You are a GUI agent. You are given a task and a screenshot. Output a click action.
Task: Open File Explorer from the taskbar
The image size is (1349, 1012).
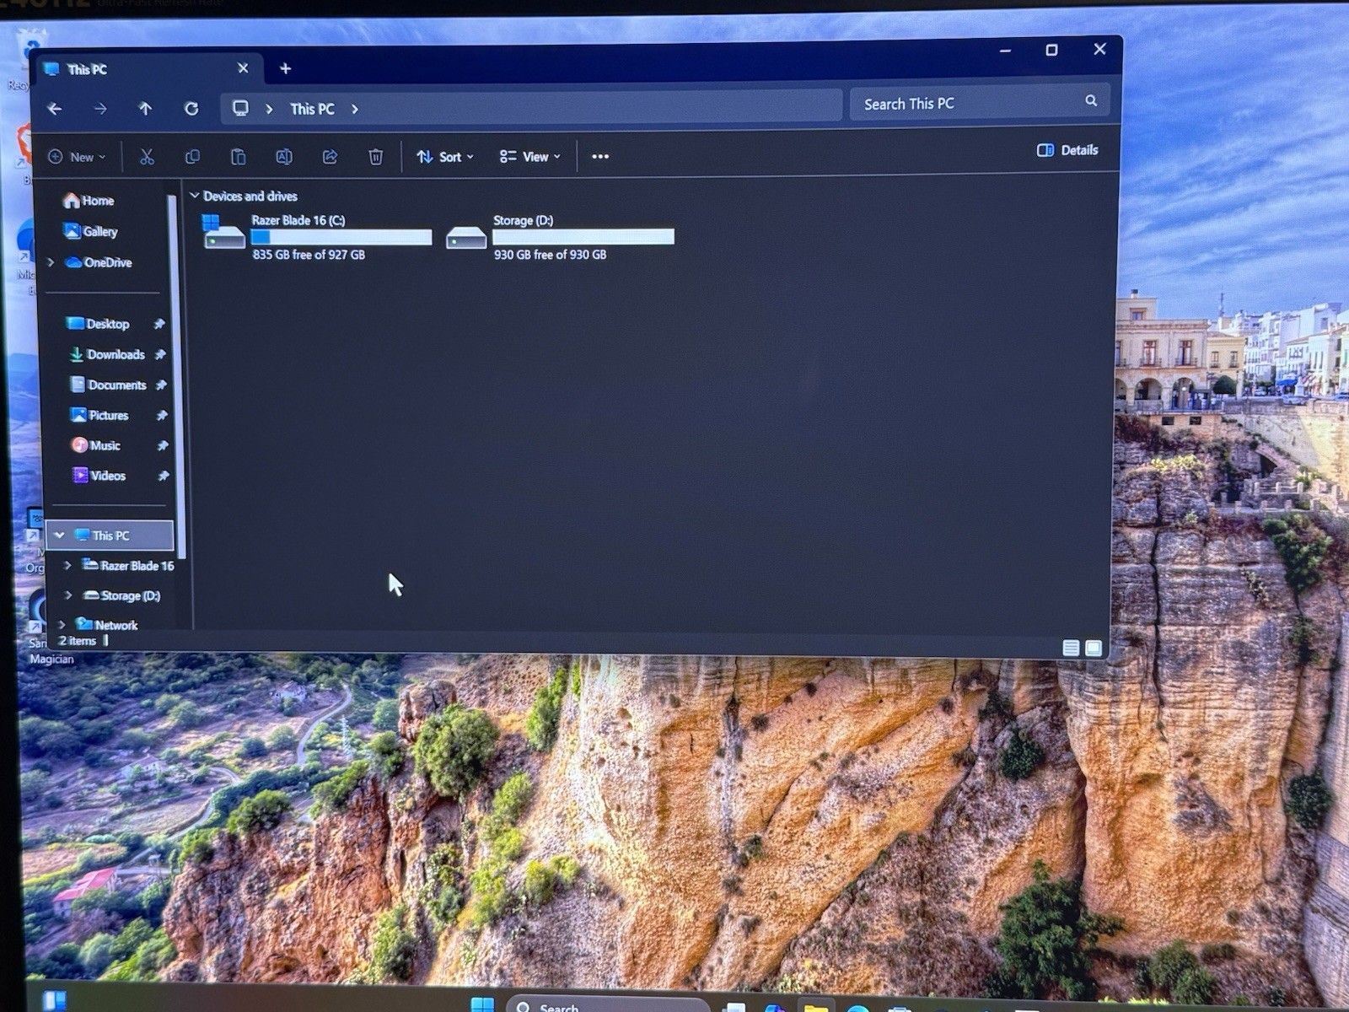coord(815,1006)
